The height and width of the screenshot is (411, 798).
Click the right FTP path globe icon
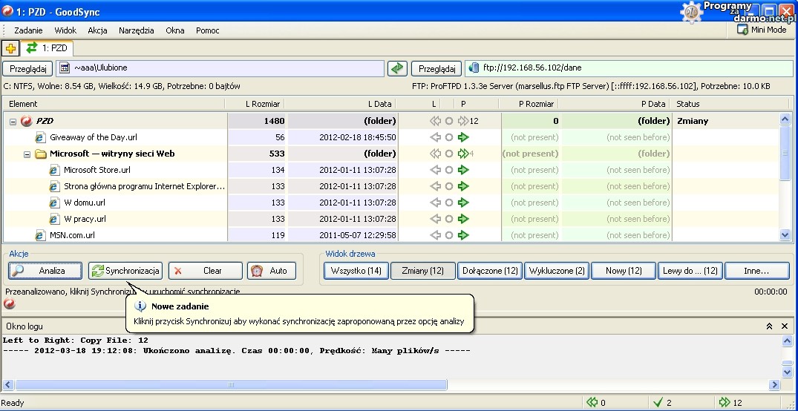(474, 68)
